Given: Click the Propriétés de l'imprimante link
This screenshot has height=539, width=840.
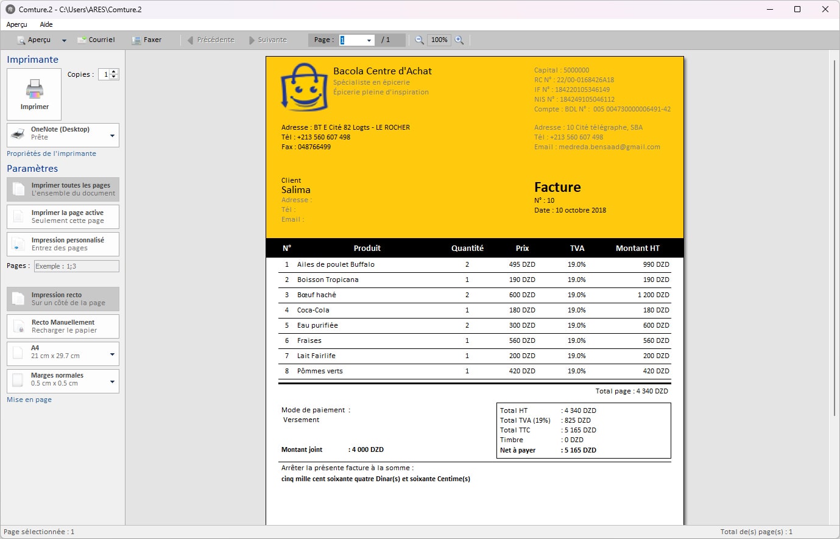Looking at the screenshot, I should pos(51,153).
